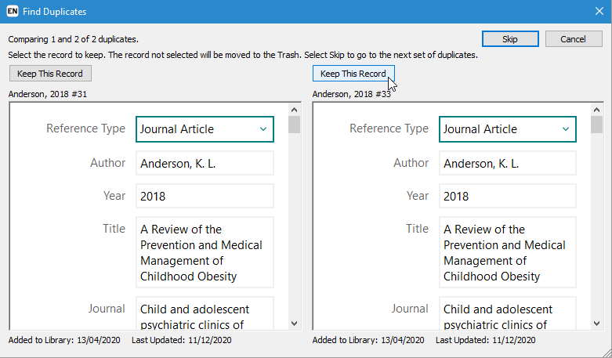This screenshot has height=358, width=612.
Task: Click left record Author field
Action: (x=205, y=164)
